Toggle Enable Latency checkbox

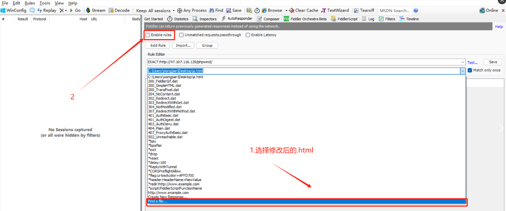(248, 35)
